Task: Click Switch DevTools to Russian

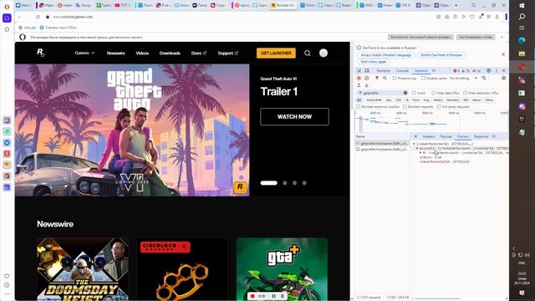Action: 441,55
